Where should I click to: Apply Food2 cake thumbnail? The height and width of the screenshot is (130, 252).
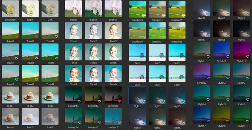click(x=30, y=95)
